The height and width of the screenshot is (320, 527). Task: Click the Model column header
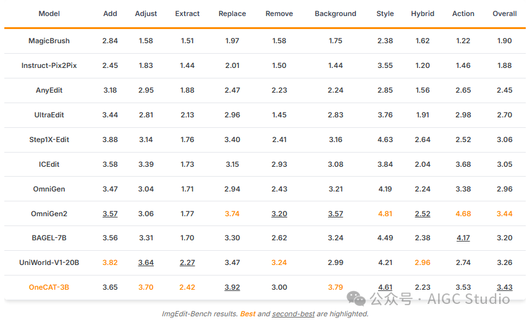49,14
